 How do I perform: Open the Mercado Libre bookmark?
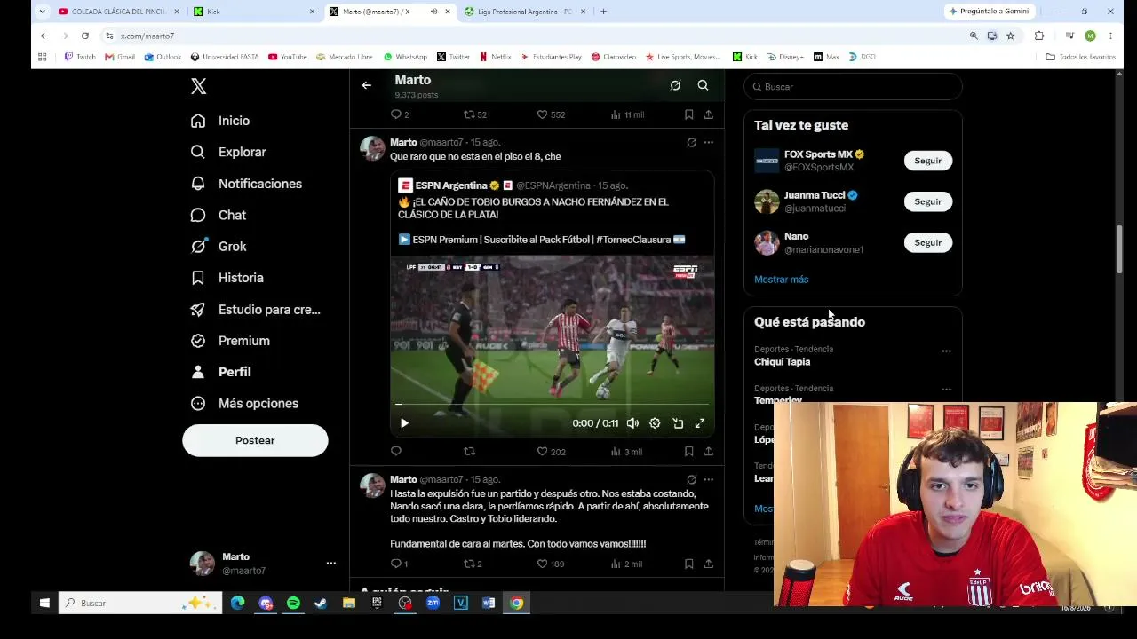344,57
